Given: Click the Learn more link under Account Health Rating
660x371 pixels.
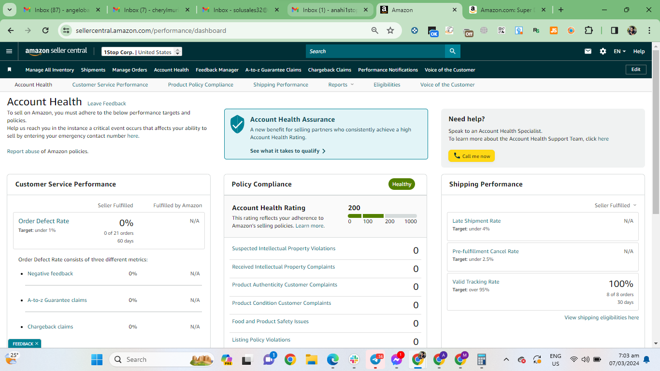Looking at the screenshot, I should (309, 226).
